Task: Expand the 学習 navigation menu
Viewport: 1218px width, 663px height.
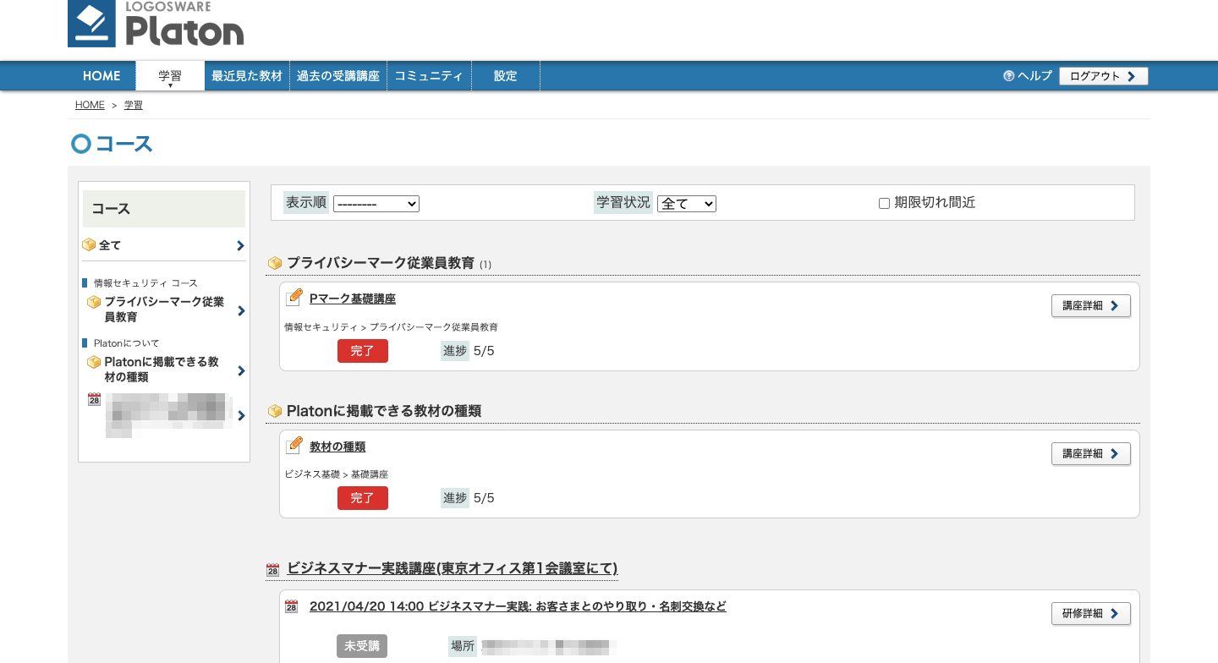Action: (x=170, y=76)
